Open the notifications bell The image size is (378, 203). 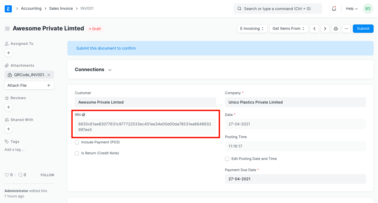click(334, 9)
